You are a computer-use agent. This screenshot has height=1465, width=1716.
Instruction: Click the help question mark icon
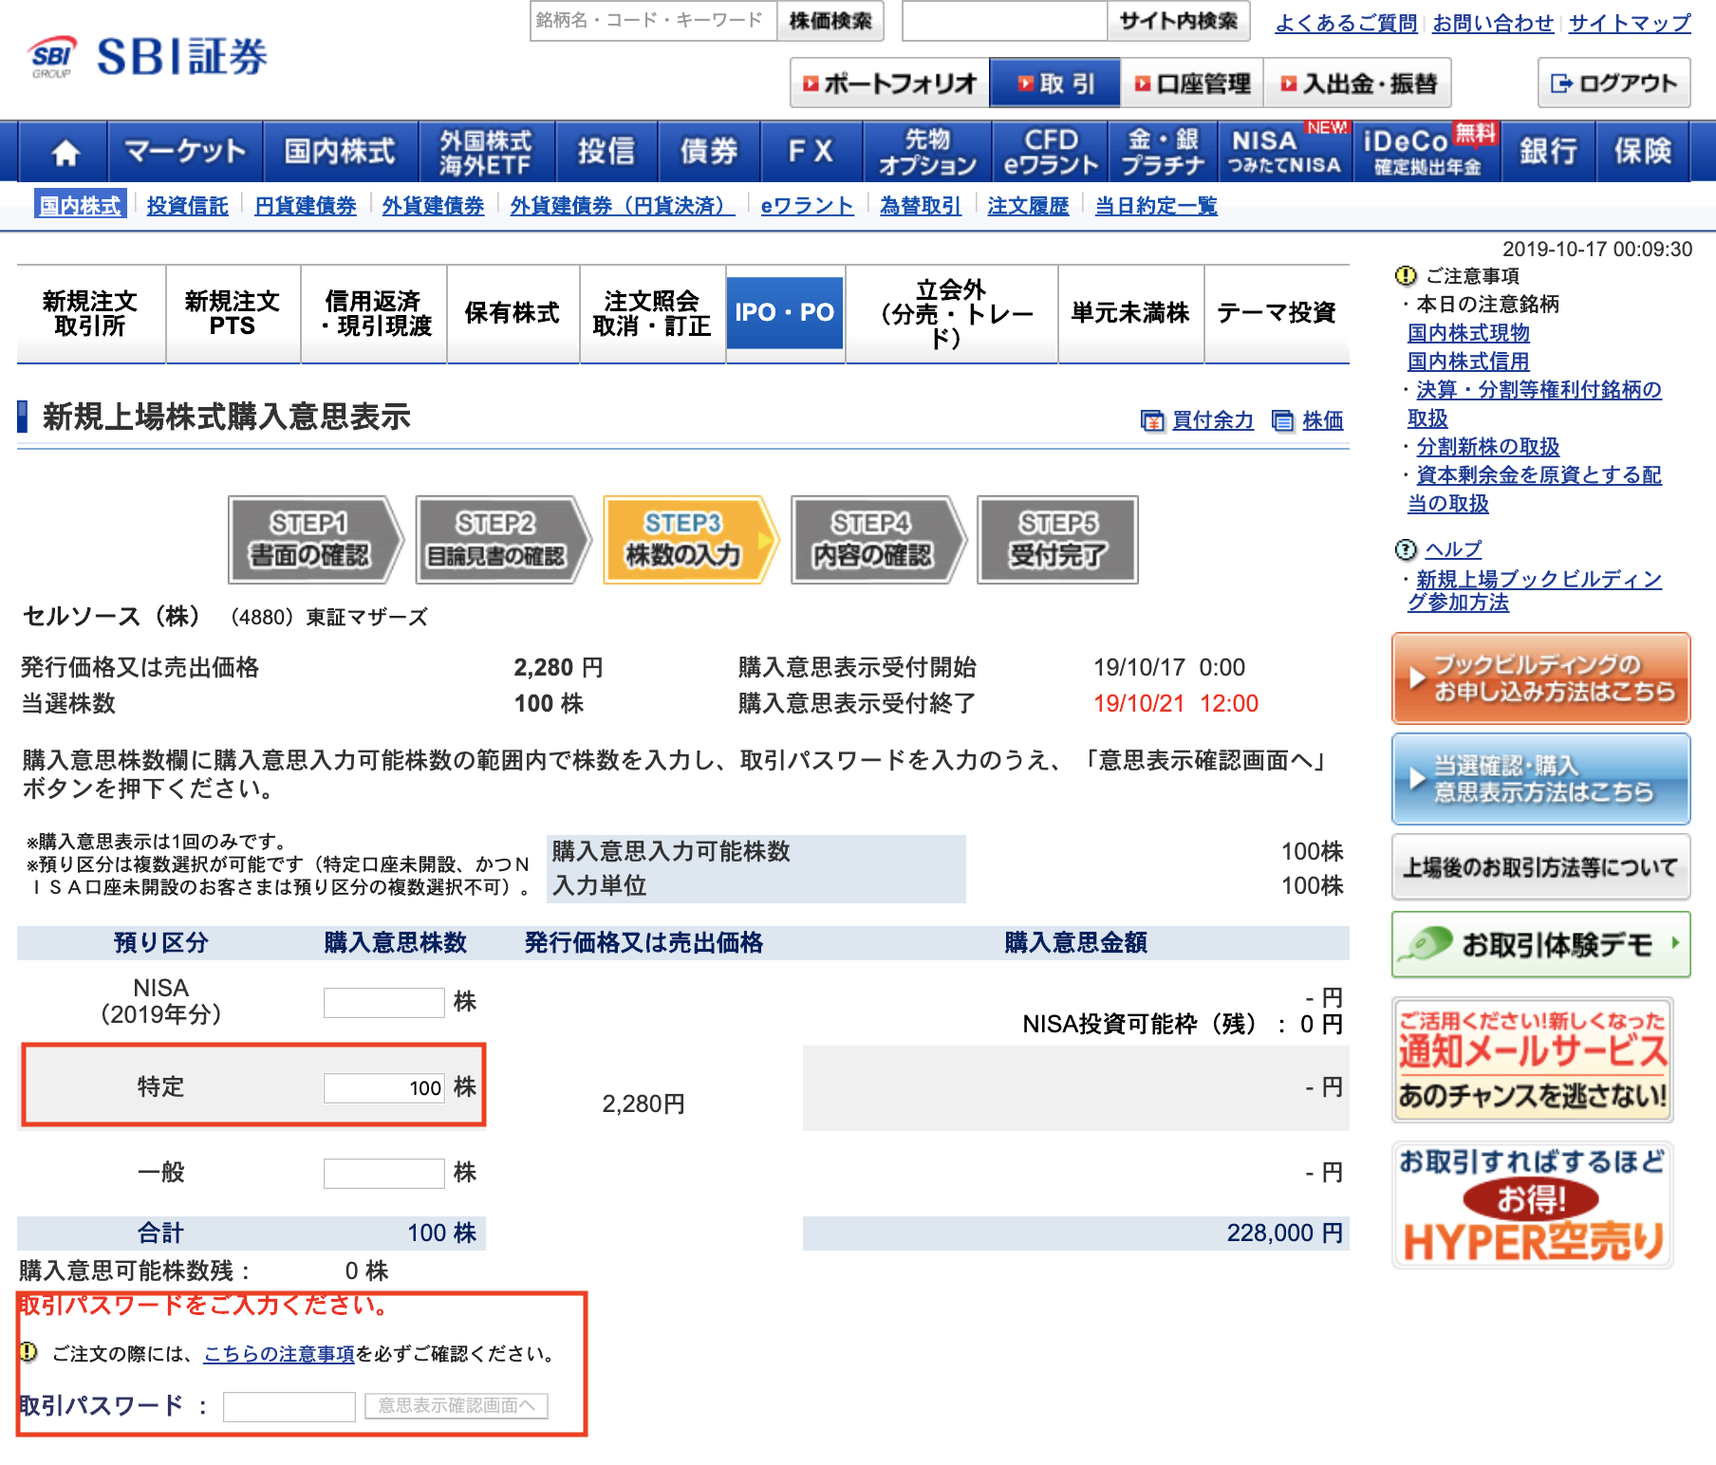click(x=1406, y=549)
